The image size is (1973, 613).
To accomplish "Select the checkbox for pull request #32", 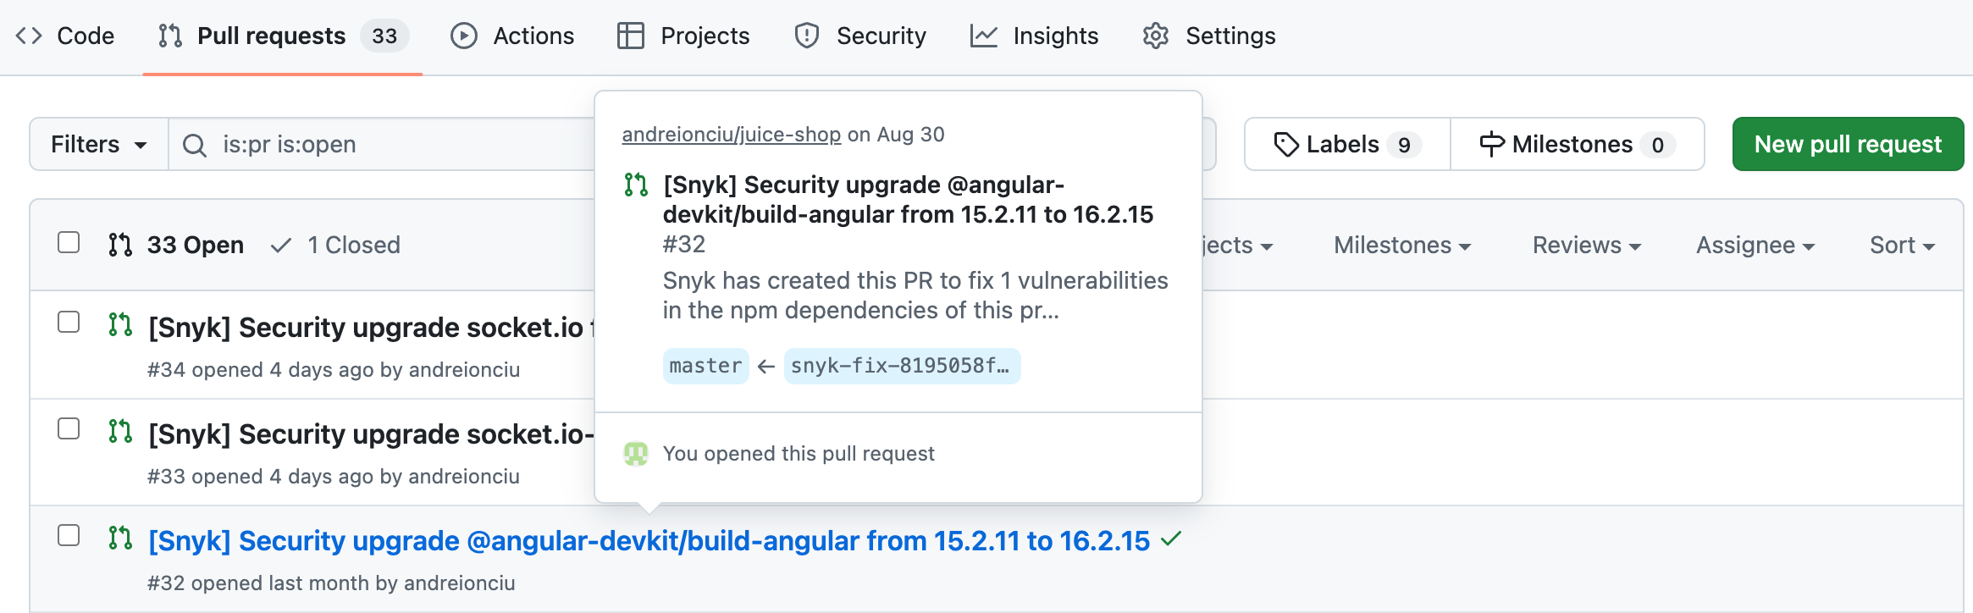I will [69, 536].
